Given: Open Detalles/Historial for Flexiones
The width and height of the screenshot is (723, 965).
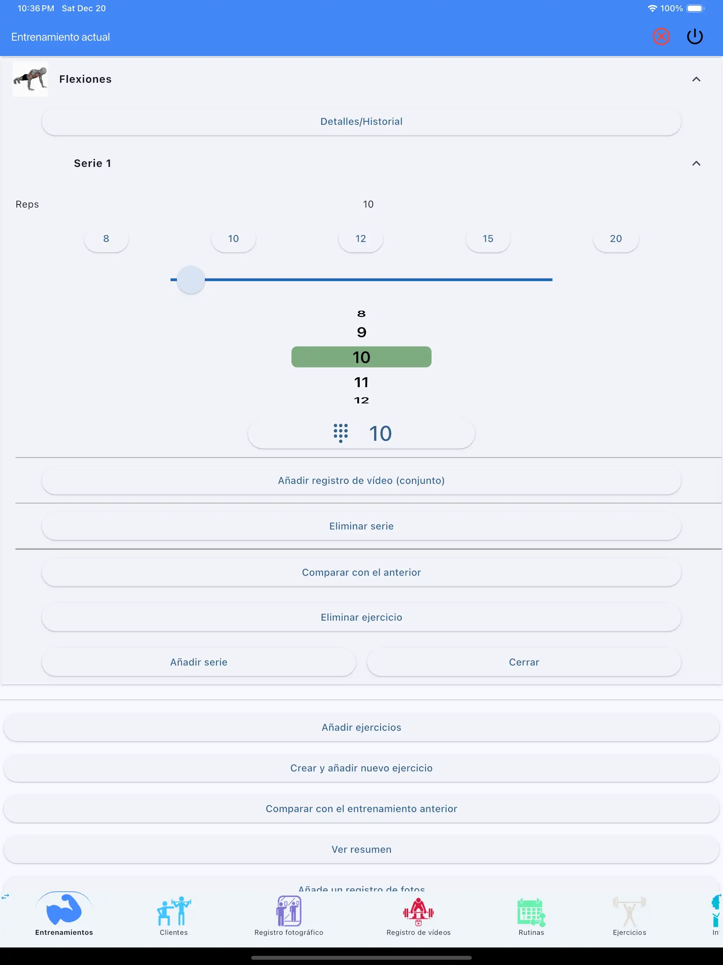Looking at the screenshot, I should (361, 122).
